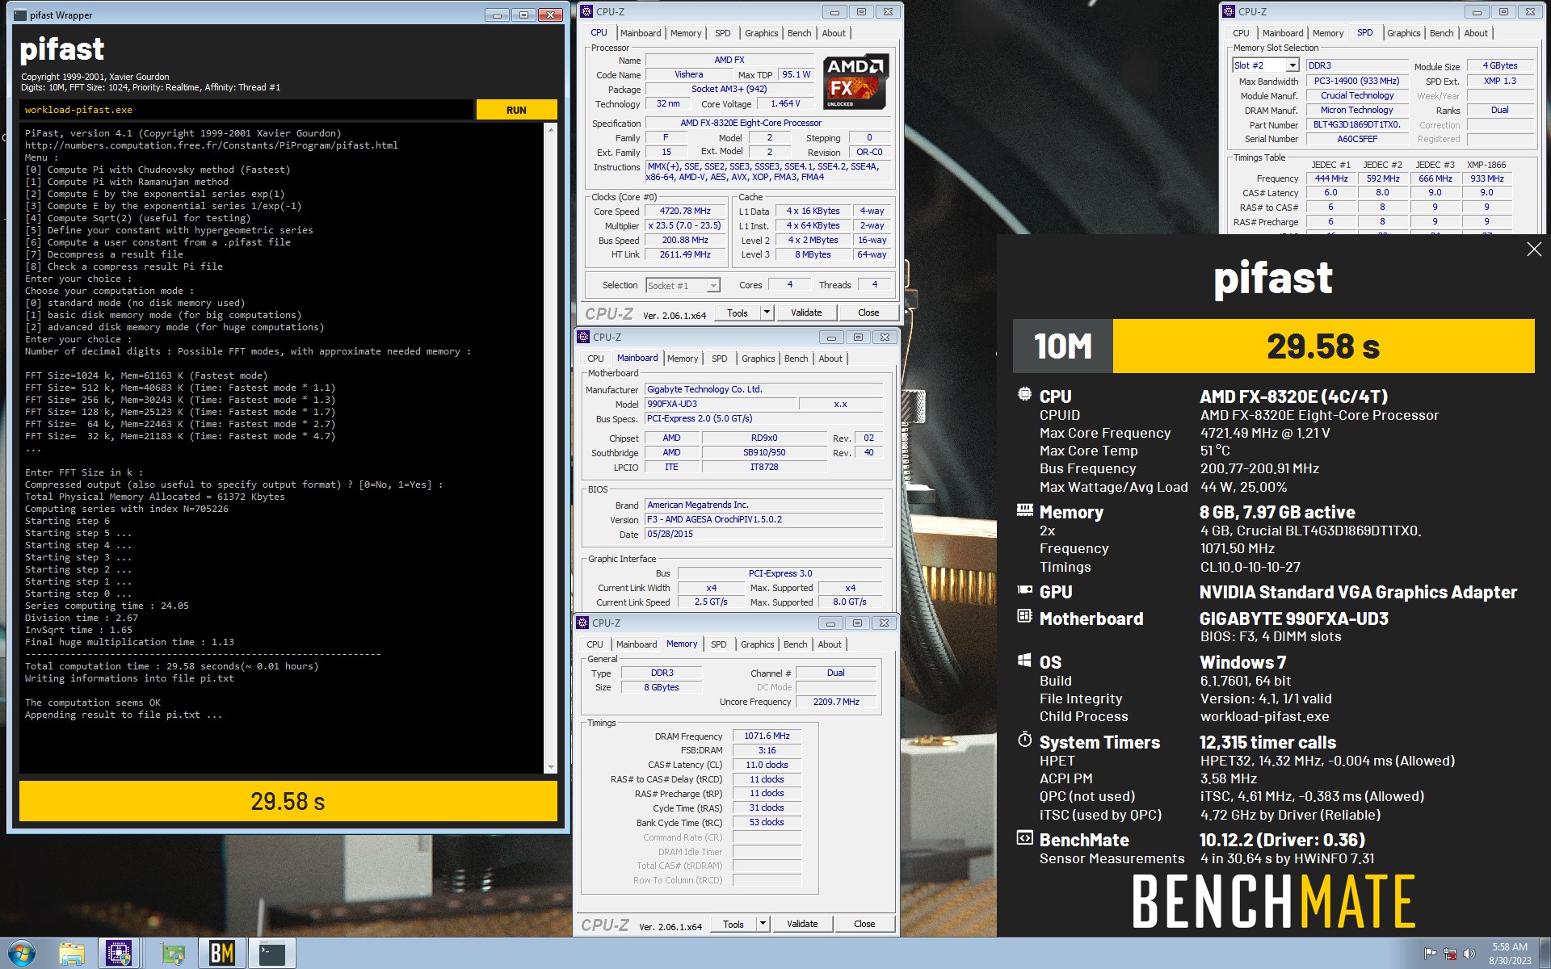The width and height of the screenshot is (1551, 969).
Task: Click Tools button in CPU-Z Memory window
Action: coord(733,924)
